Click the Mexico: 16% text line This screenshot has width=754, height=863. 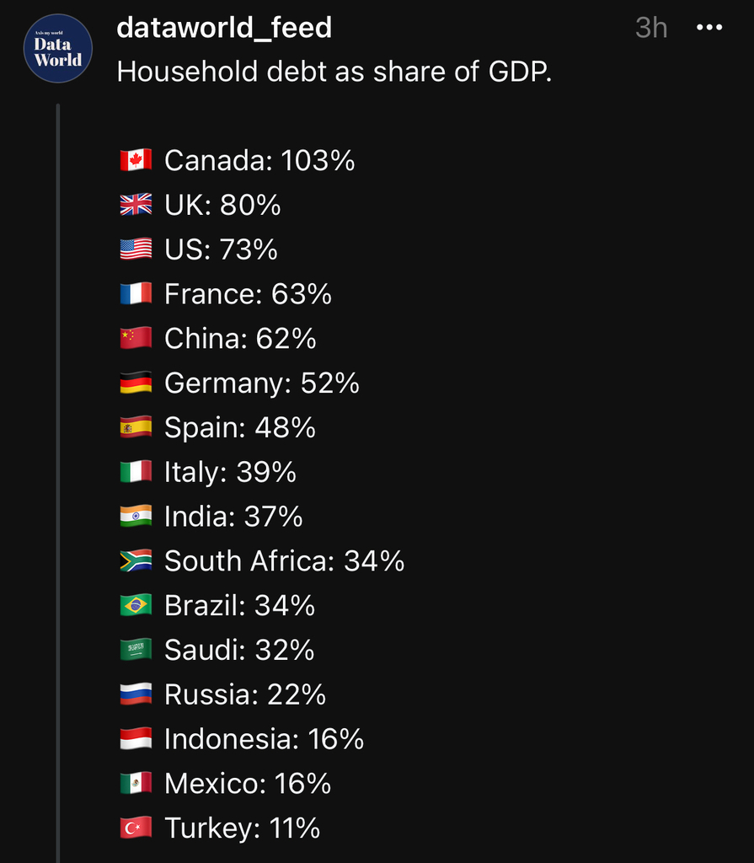coord(247,784)
